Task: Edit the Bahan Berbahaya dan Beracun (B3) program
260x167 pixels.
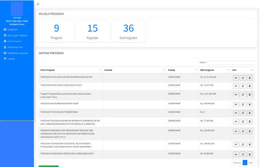Action: tap(243, 121)
